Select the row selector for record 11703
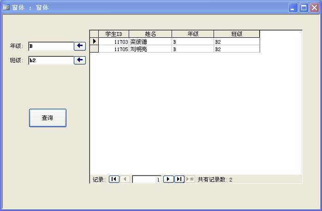Viewport: 322px width, 211px height. 94,41
